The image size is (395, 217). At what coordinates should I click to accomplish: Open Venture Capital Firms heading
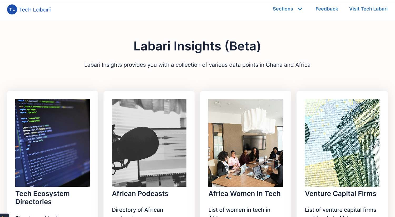click(x=340, y=194)
